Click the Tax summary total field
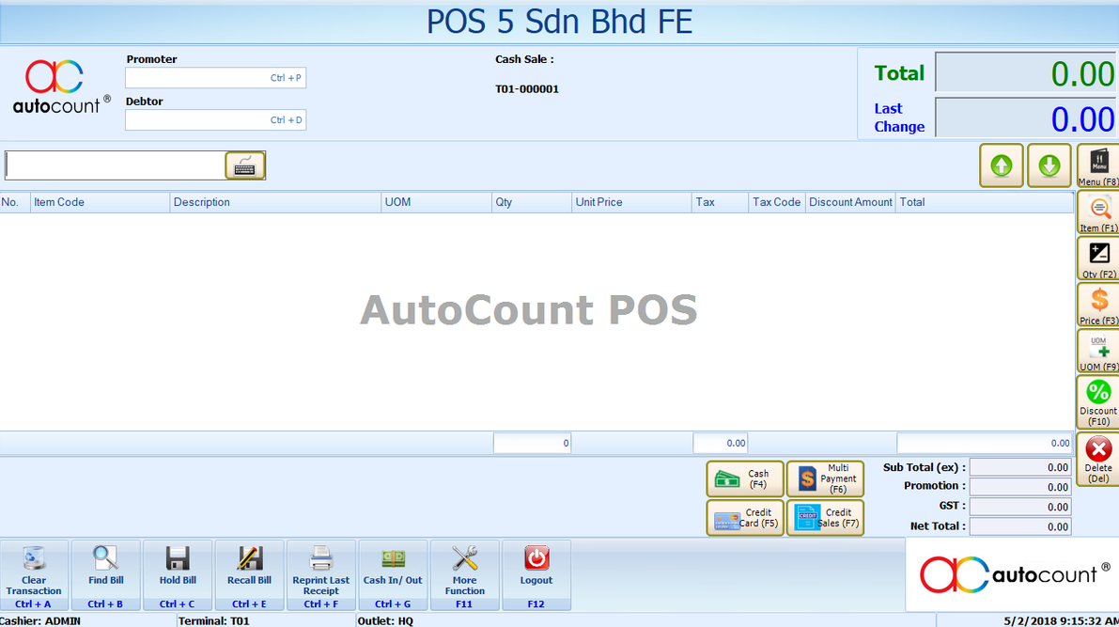This screenshot has height=627, width=1119. [x=720, y=443]
